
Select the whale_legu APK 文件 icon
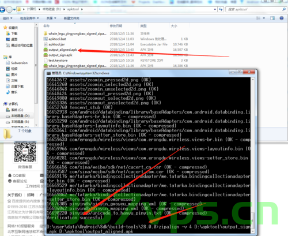[46, 66]
